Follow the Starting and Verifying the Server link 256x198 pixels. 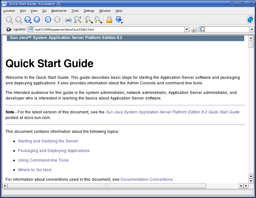tap(48, 141)
